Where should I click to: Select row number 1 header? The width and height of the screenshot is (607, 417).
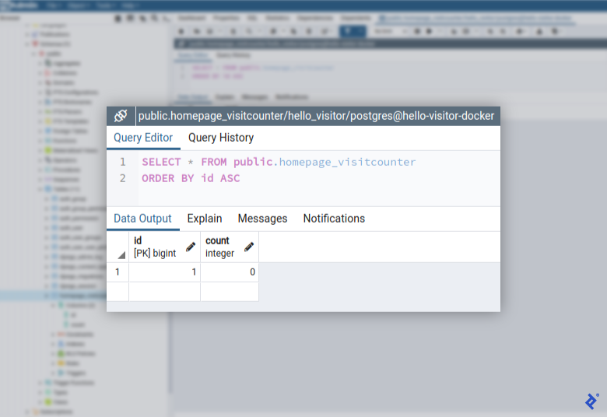pyautogui.click(x=118, y=272)
